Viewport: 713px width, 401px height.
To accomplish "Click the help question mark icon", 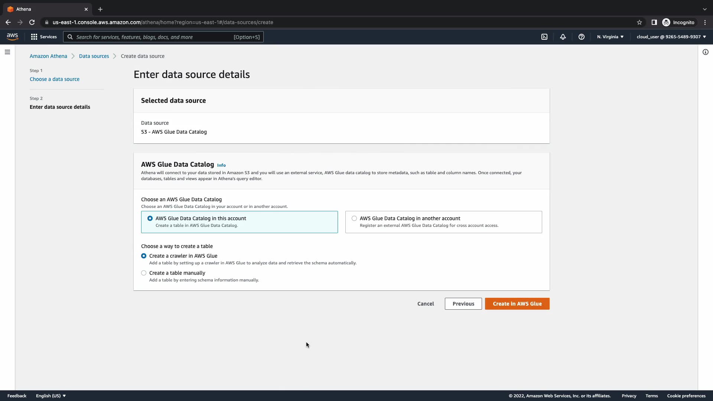I will 582,37.
